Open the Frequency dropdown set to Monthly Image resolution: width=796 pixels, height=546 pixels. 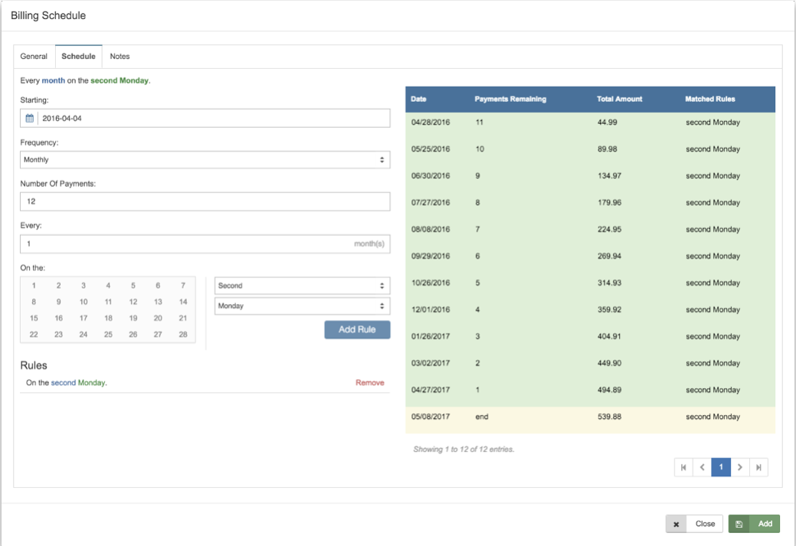click(205, 160)
